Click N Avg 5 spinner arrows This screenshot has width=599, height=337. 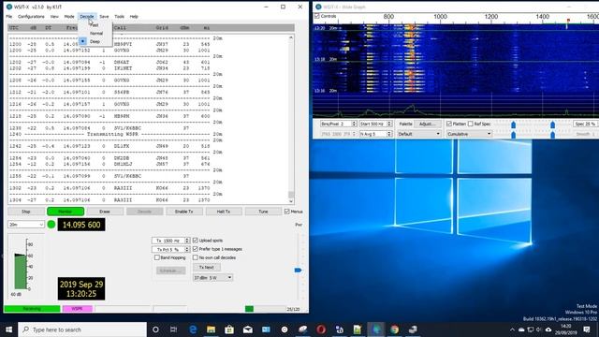(x=389, y=134)
